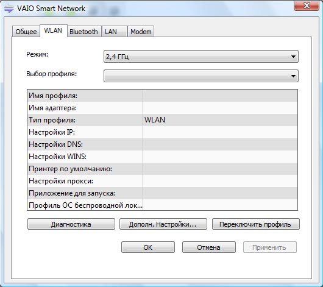Click the WLAN value in profile type row
This screenshot has width=323, height=287.
coord(155,120)
